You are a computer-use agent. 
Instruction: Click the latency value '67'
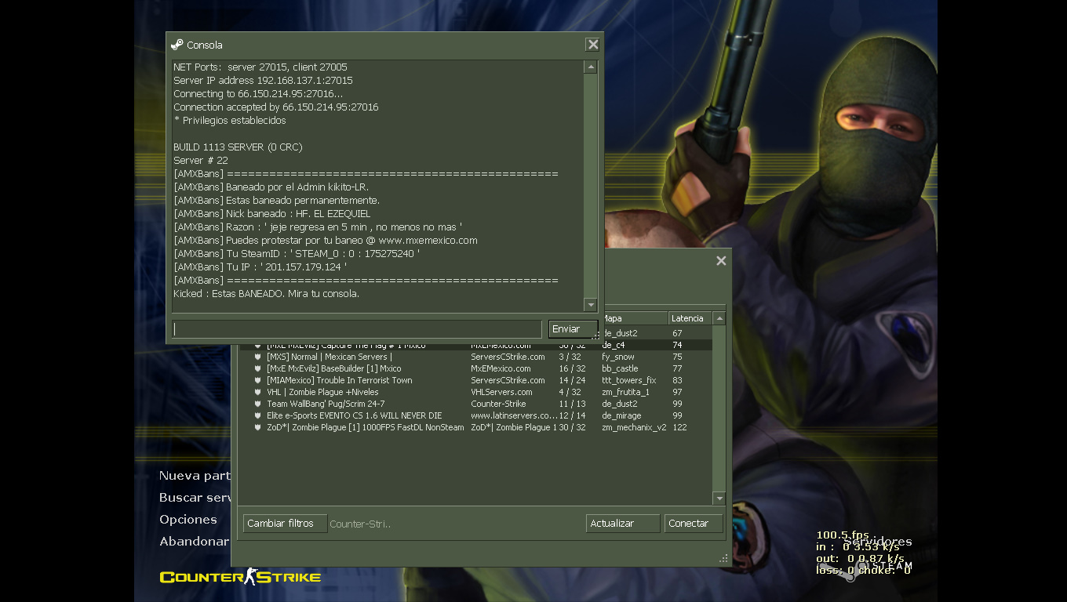(677, 333)
